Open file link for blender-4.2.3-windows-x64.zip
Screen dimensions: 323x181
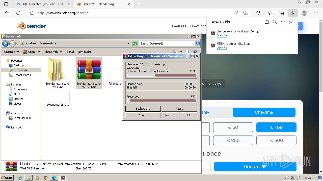(222, 35)
